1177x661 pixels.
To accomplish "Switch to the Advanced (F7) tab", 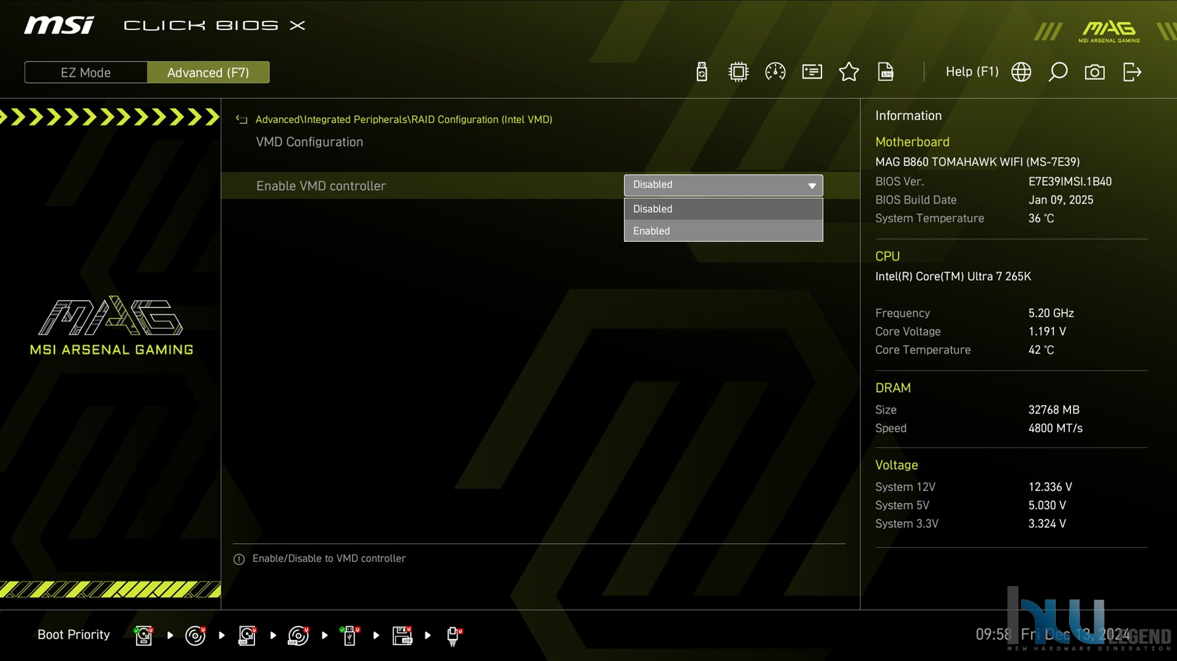I will [x=208, y=73].
